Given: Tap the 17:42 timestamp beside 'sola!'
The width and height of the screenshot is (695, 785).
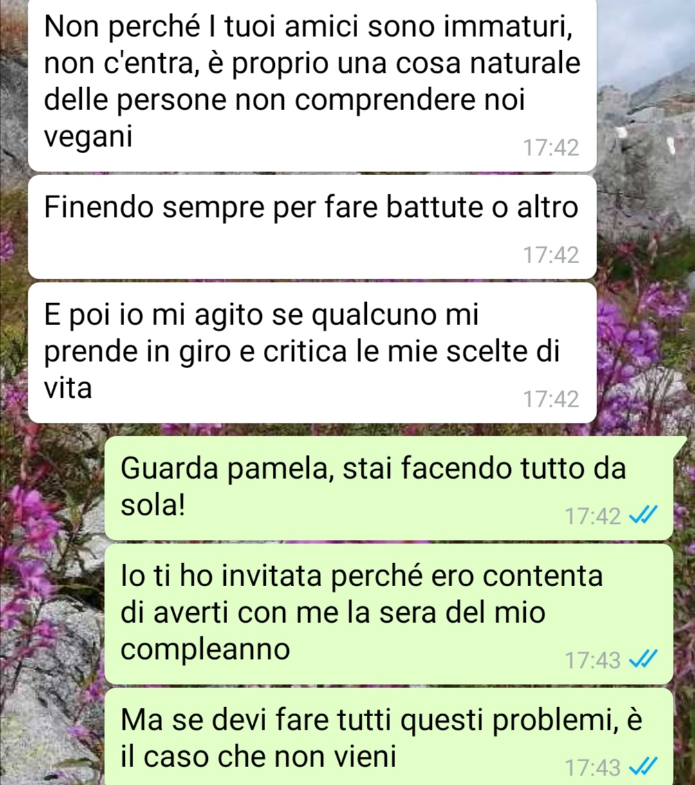Looking at the screenshot, I should click(x=593, y=516).
